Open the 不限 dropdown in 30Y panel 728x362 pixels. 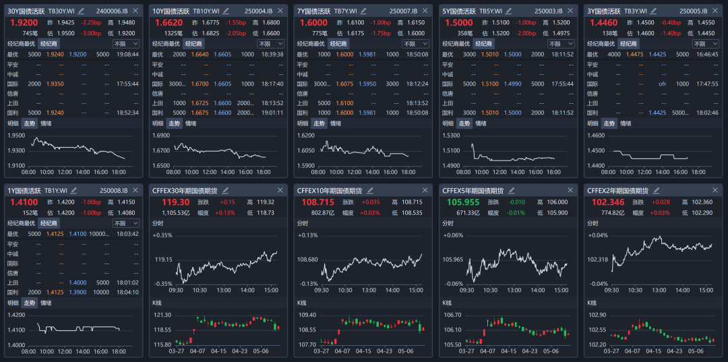[x=126, y=44]
